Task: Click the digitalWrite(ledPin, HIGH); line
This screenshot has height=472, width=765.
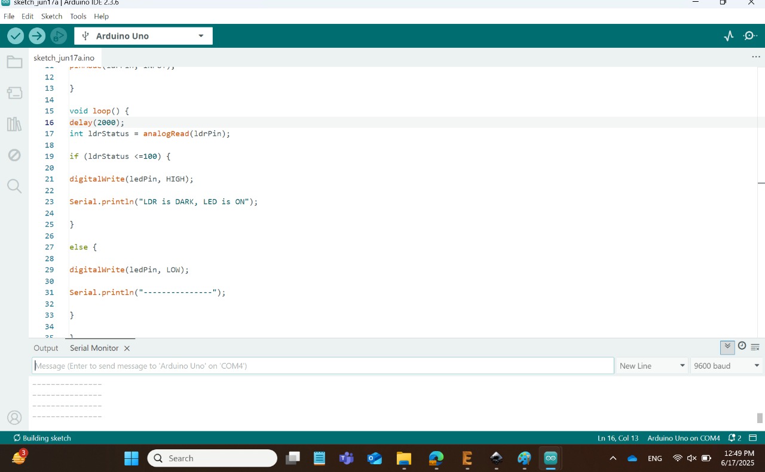Action: (x=131, y=179)
